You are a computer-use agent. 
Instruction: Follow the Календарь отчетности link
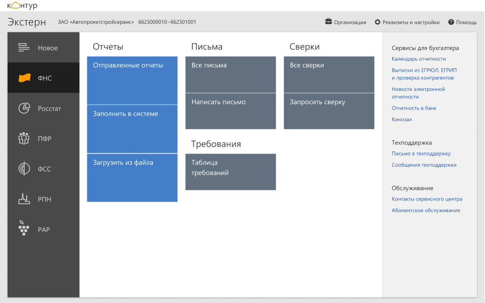point(418,59)
